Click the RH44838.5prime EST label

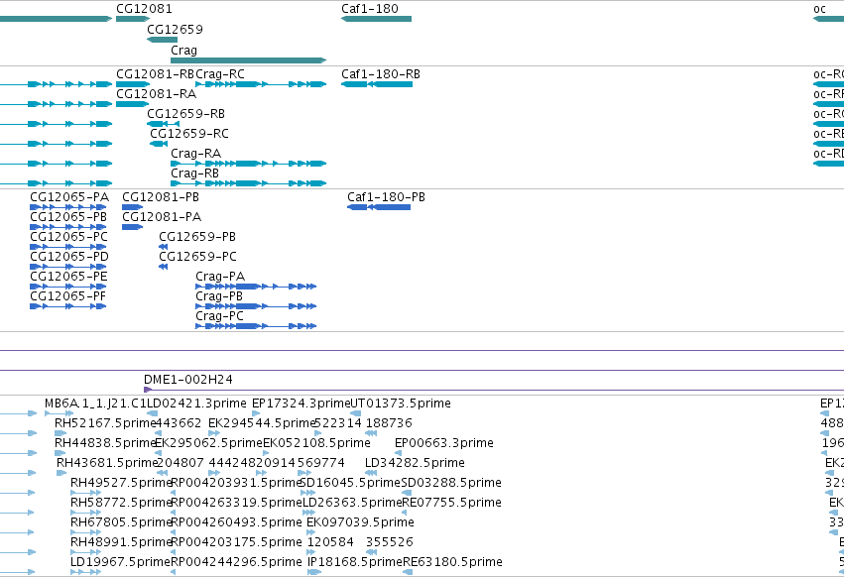(x=105, y=443)
